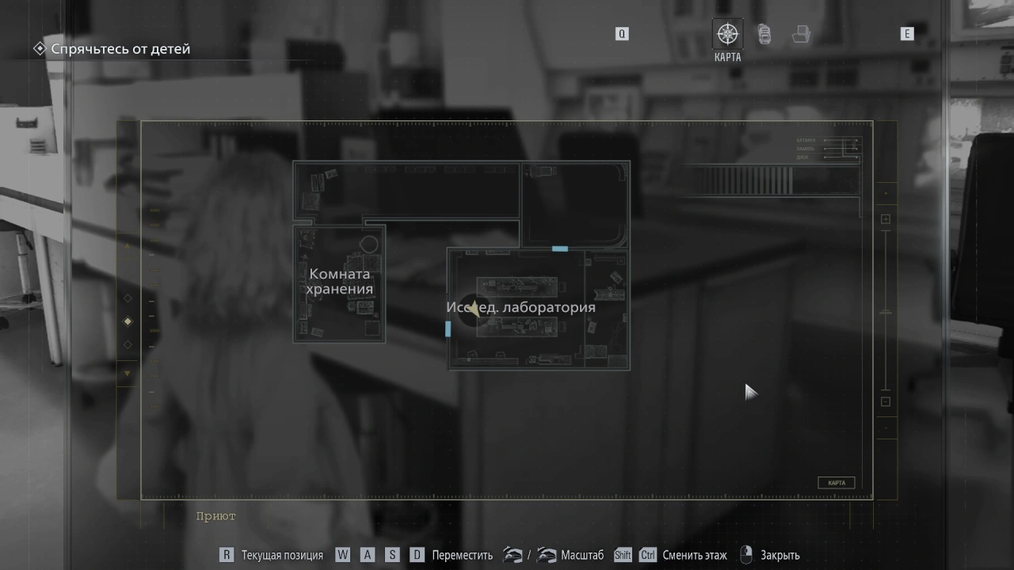Viewport: 1014px width, 570px height.
Task: Click the blue door on lab's left wall
Action: pos(448,329)
